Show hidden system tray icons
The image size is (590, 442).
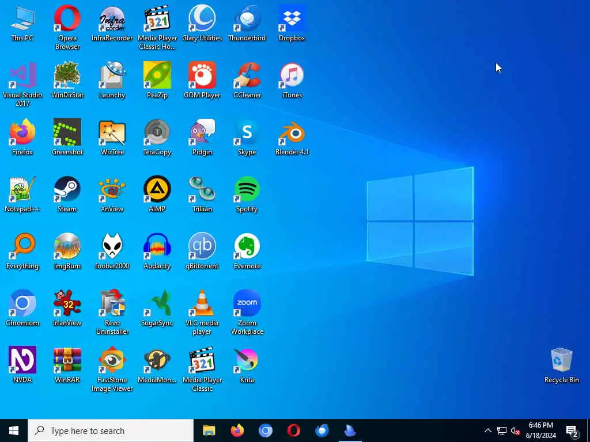(x=487, y=430)
